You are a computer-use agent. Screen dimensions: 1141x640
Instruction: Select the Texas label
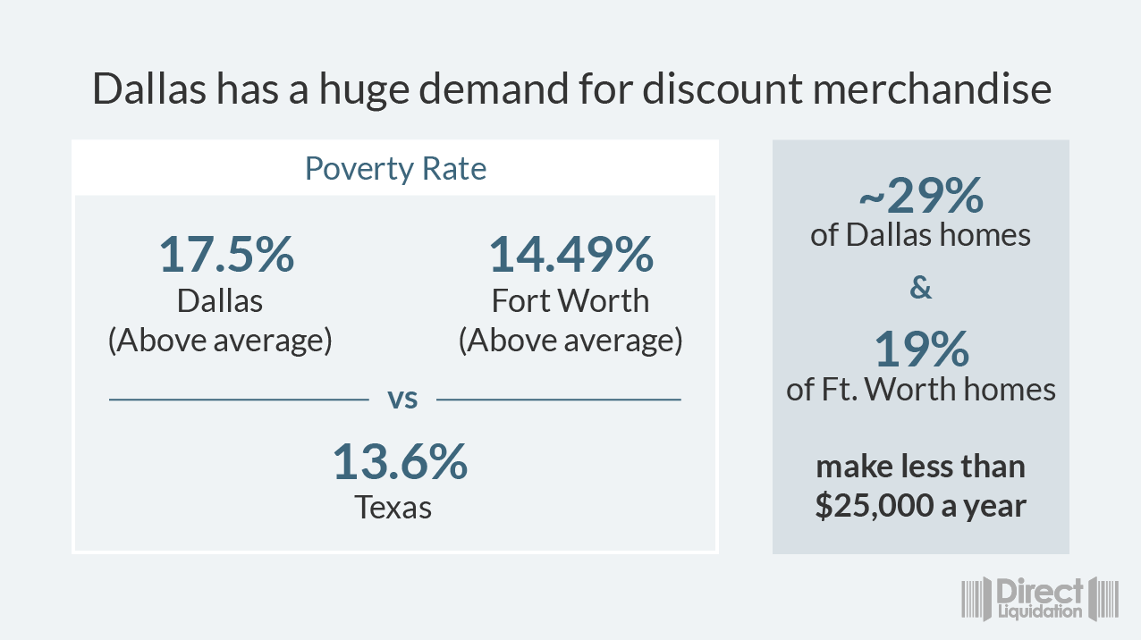(393, 507)
